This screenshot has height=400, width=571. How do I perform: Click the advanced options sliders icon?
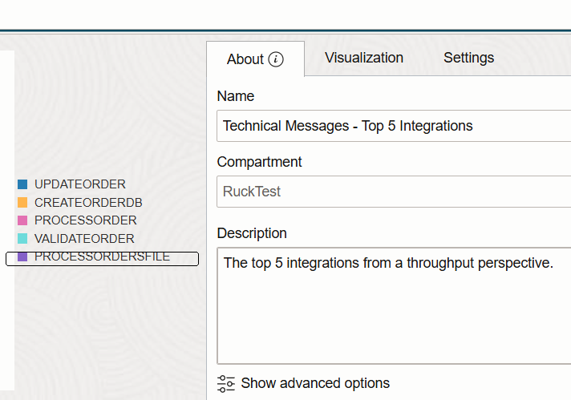(226, 384)
